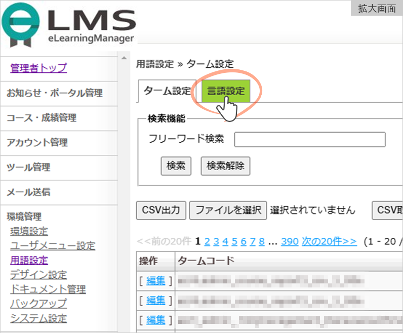Go to page 2 of results
Viewport: 403px width, 333px height.
[207, 241]
